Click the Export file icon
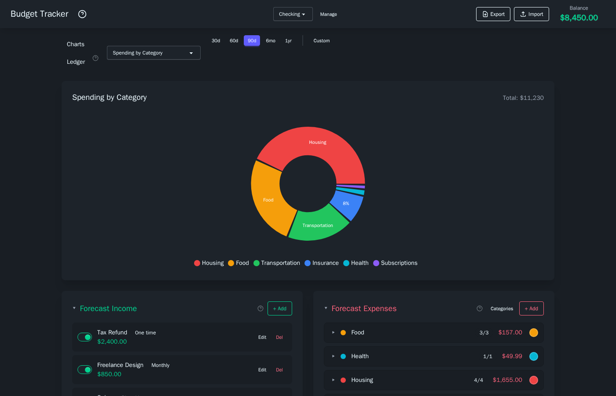The width and height of the screenshot is (616, 396). pyautogui.click(x=485, y=14)
